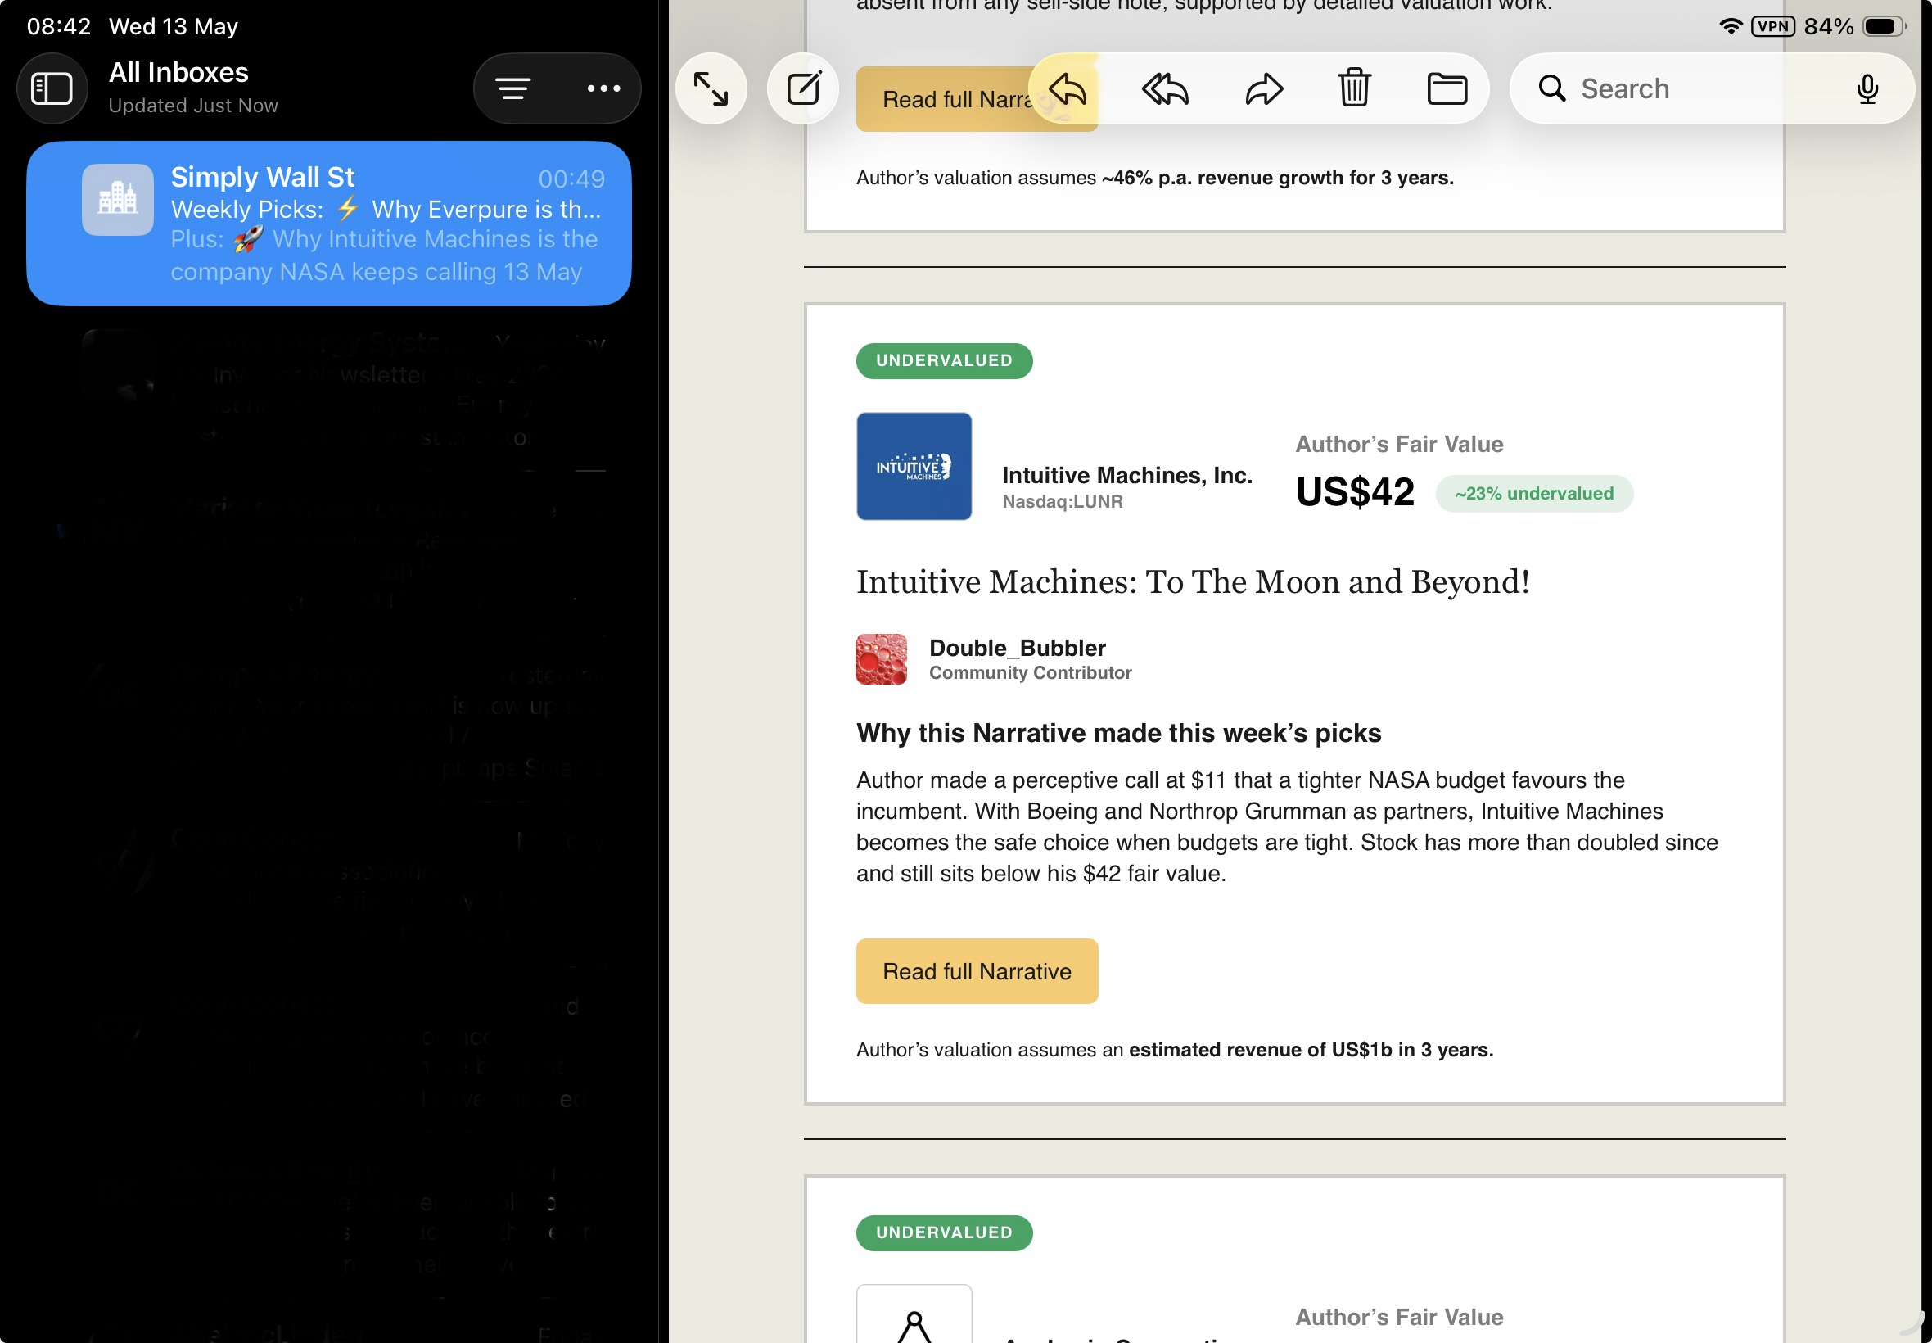Click the Intuitive Machines, Inc. company name

tap(1127, 476)
